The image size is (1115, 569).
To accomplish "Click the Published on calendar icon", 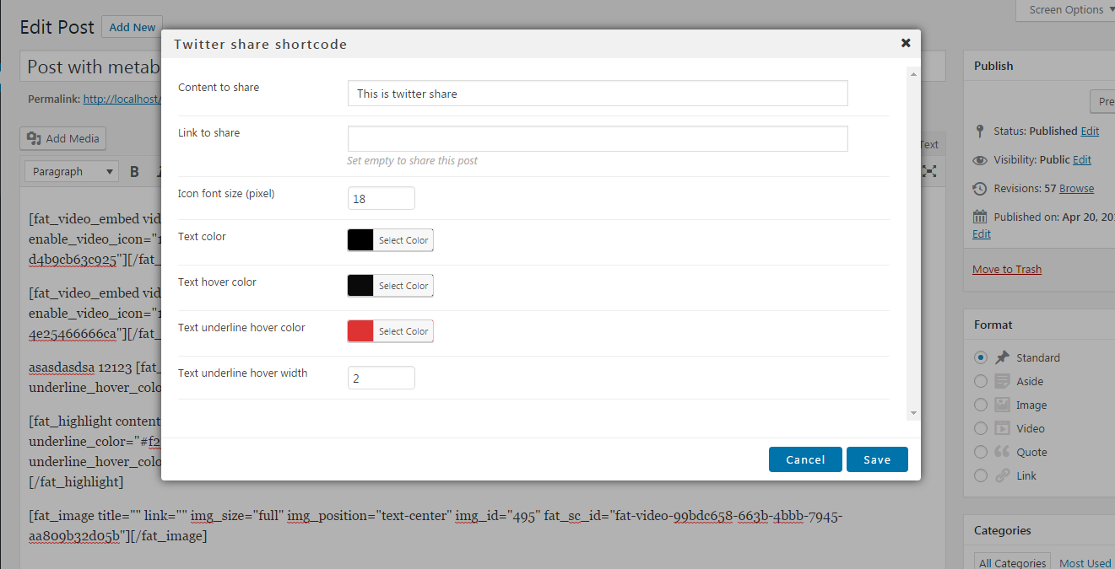I will (980, 217).
